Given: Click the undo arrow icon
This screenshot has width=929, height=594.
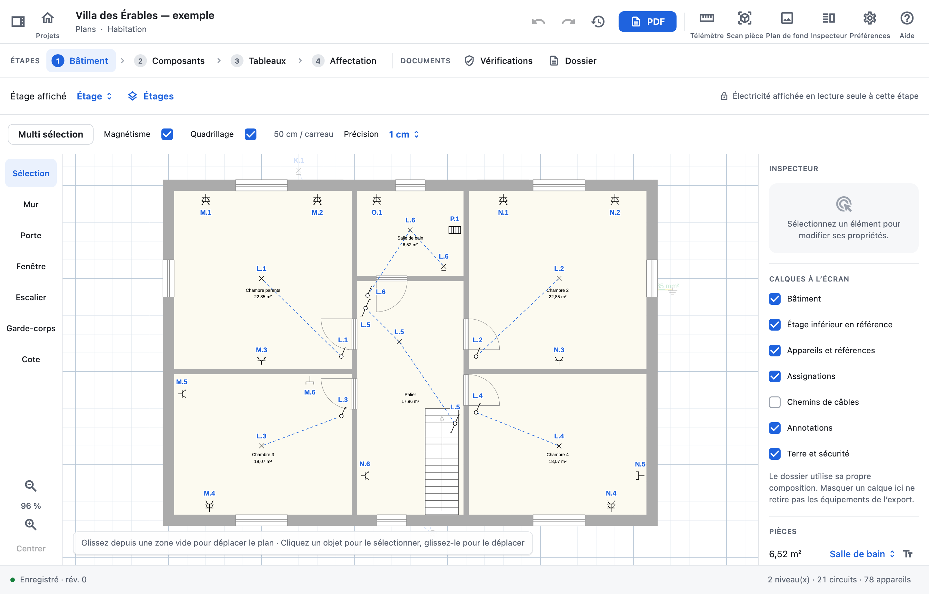Looking at the screenshot, I should point(538,22).
